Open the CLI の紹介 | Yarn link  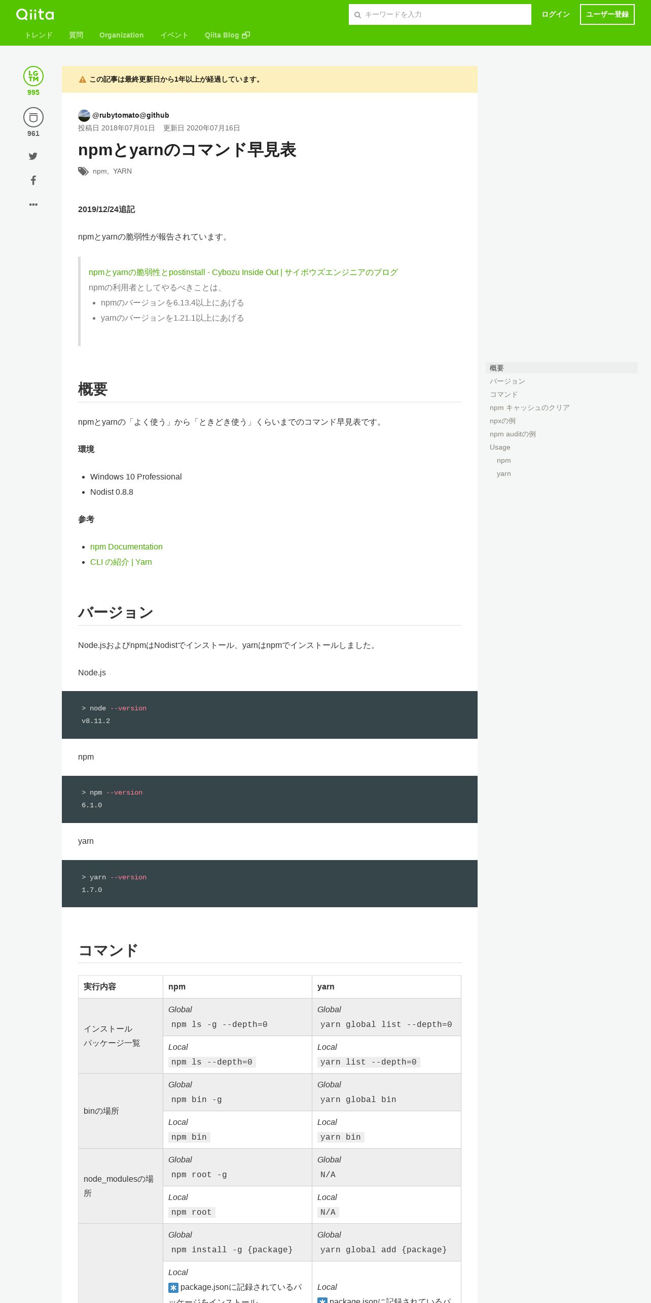pyautogui.click(x=121, y=562)
